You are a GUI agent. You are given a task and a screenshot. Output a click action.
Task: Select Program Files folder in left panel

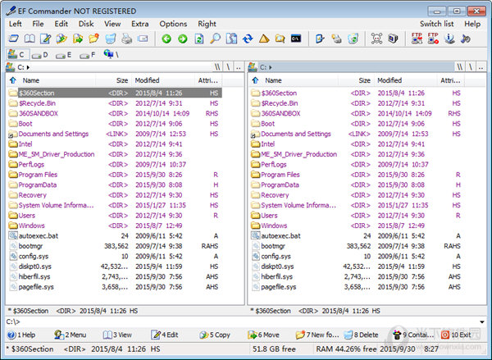114,175
